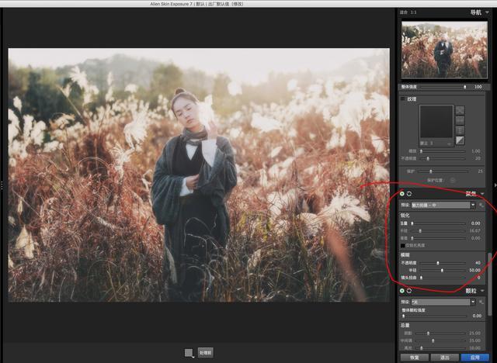Reset the 颗粒 (Grain) panel settings icon
This screenshot has height=363, width=497.
[409, 291]
